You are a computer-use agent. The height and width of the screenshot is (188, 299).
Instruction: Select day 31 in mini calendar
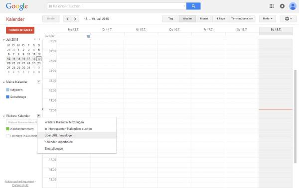click(28, 68)
